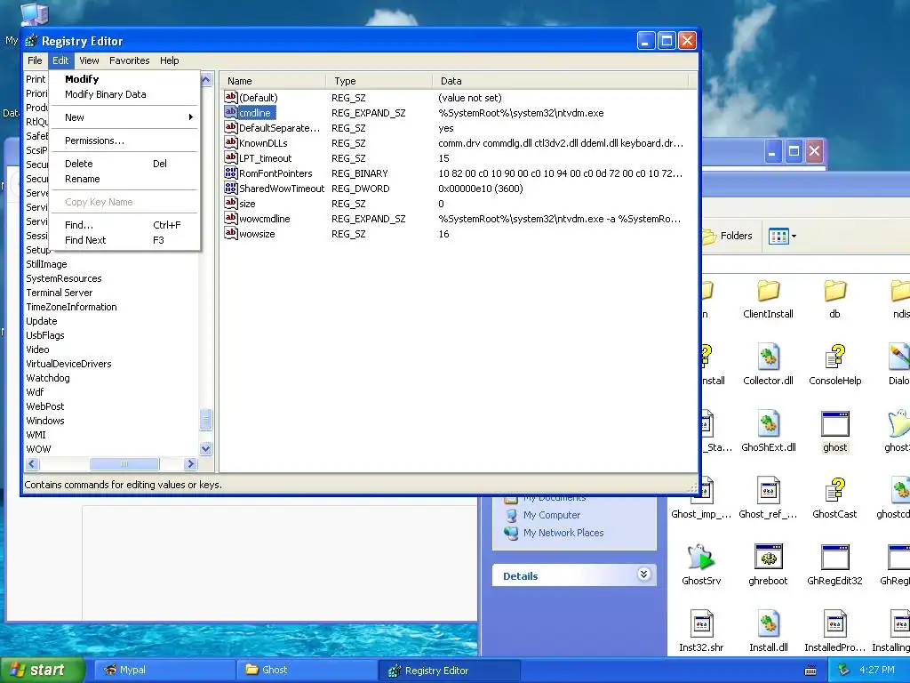Choose Modify from the Edit menu
This screenshot has height=683, width=910.
point(125,79)
